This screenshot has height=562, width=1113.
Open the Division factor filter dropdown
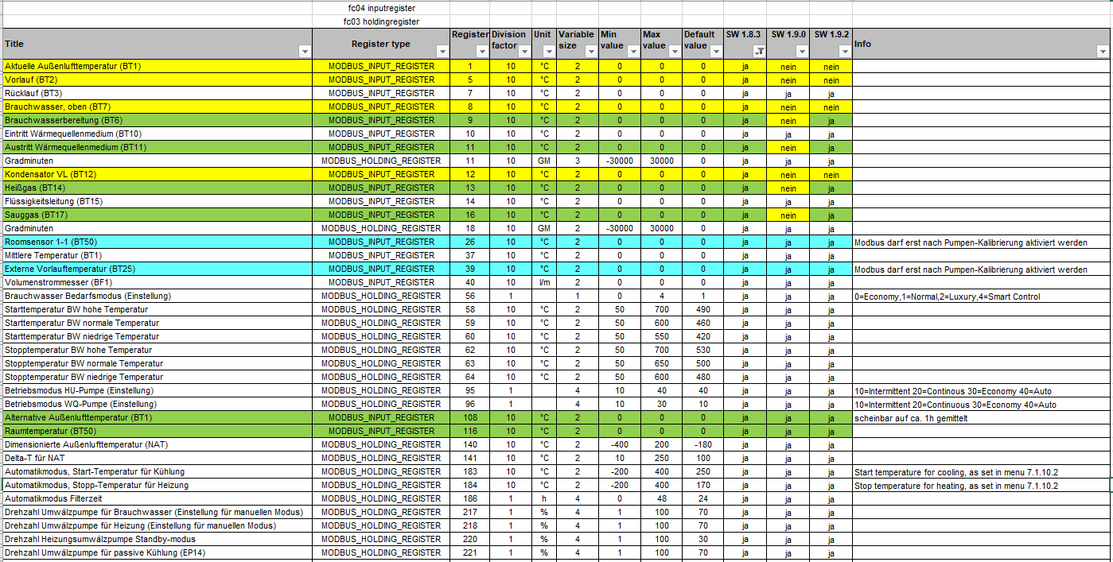pos(525,51)
